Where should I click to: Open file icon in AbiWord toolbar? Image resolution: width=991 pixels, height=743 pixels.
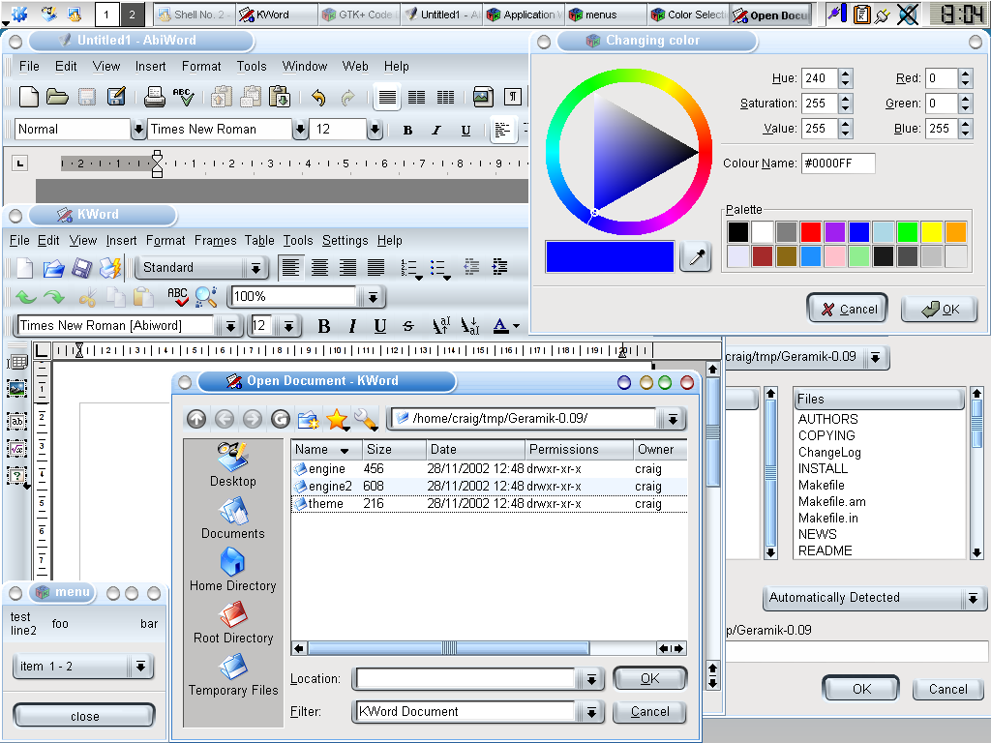(57, 97)
